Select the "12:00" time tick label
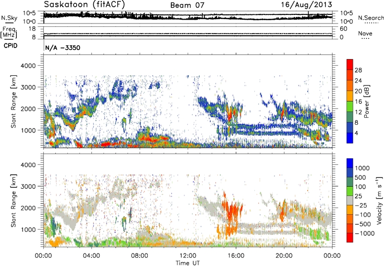384x266 pixels. point(188,256)
